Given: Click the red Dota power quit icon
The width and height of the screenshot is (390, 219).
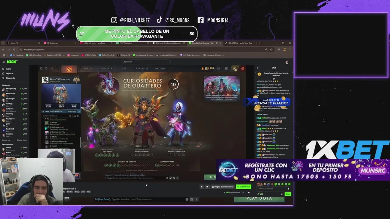Looking at the screenshot, I should pos(243,69).
